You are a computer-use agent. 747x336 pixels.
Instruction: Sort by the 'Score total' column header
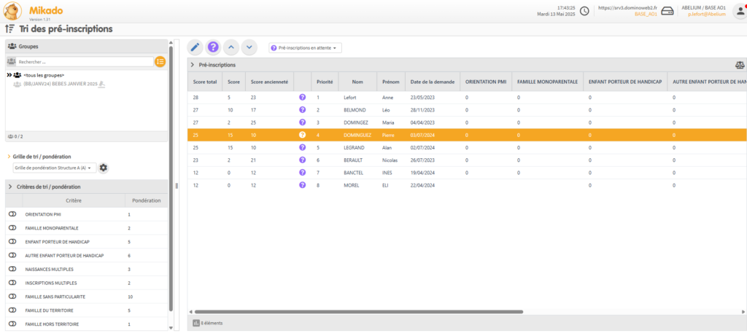(205, 82)
